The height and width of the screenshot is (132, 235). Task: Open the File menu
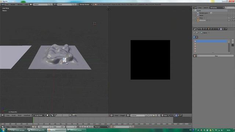coord(7,4)
